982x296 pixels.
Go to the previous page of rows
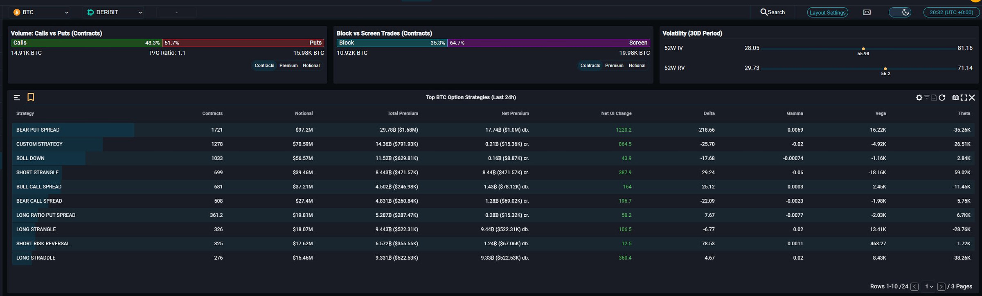click(x=914, y=287)
